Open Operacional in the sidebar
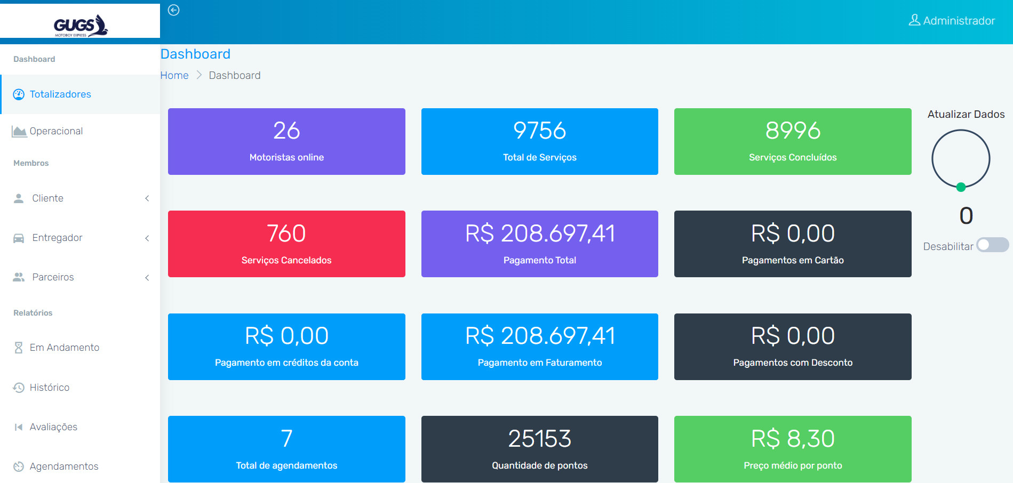This screenshot has width=1013, height=483. pos(56,131)
